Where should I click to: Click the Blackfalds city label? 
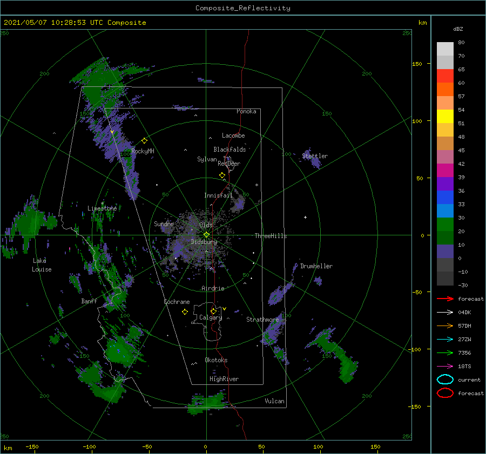tap(230, 150)
